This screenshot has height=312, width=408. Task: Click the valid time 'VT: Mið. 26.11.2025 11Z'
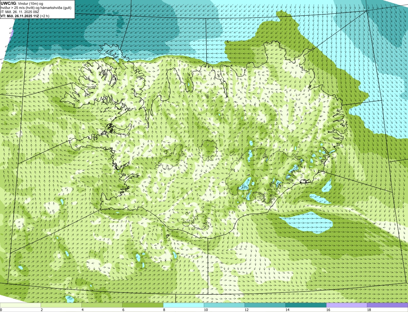20,16
